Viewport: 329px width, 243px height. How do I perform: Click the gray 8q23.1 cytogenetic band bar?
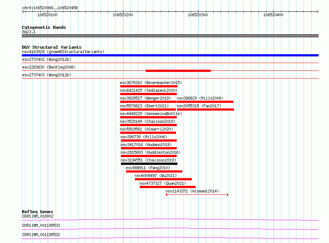tap(170, 36)
